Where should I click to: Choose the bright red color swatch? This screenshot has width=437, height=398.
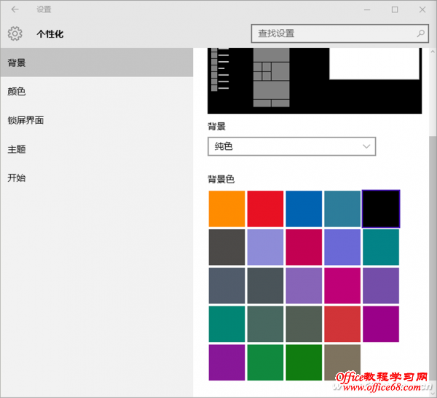pyautogui.click(x=265, y=208)
